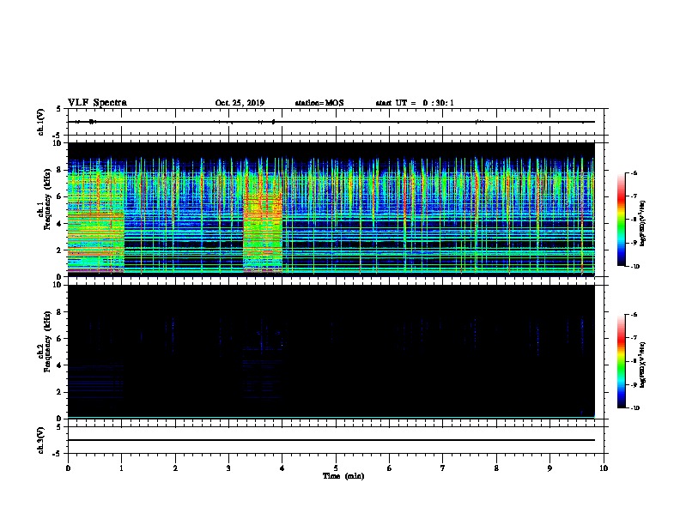Click the ch.3 flat voltage trace
Image resolution: width=680 pixels, height=525 pixels.
331,440
